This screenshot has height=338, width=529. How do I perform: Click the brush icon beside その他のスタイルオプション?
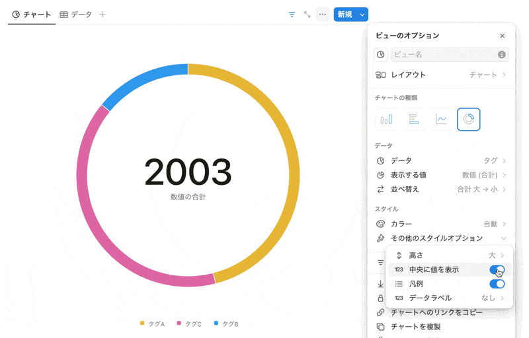pyautogui.click(x=381, y=238)
